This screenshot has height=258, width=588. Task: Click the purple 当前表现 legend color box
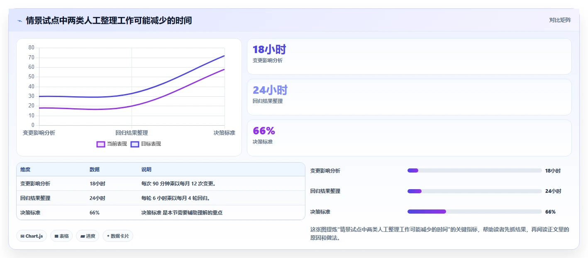click(x=101, y=144)
